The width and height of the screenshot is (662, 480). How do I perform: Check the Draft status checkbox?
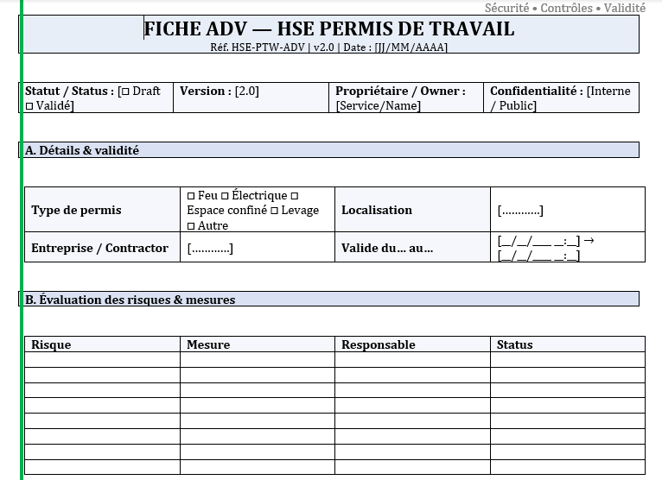click(125, 92)
